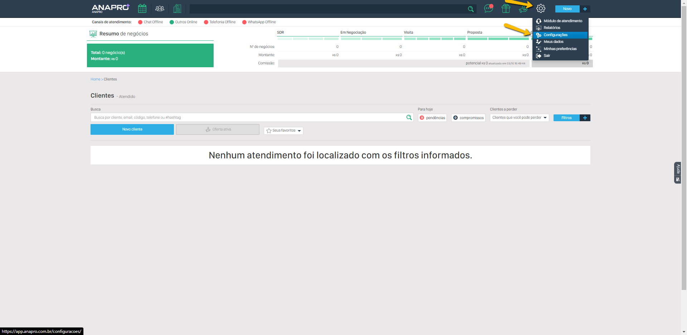This screenshot has height=335, width=687.
Task: Click the settings gear icon
Action: (541, 9)
